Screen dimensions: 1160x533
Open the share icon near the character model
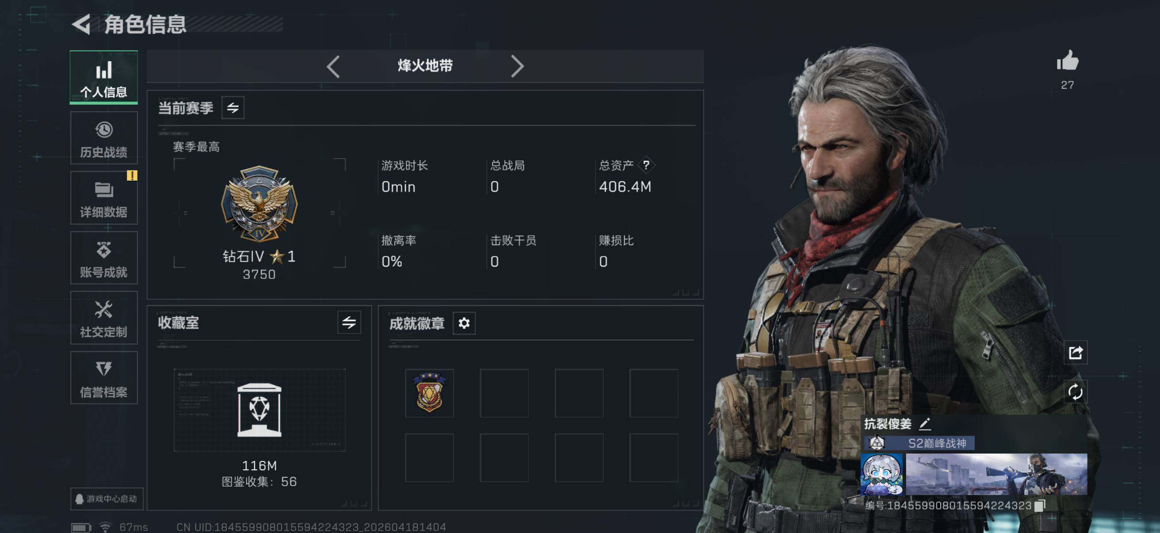tap(1075, 353)
